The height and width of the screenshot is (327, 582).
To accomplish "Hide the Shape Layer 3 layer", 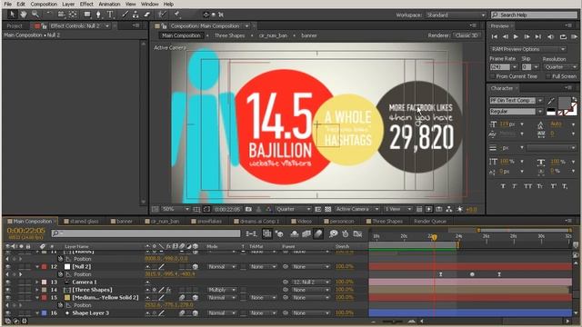I will point(8,312).
